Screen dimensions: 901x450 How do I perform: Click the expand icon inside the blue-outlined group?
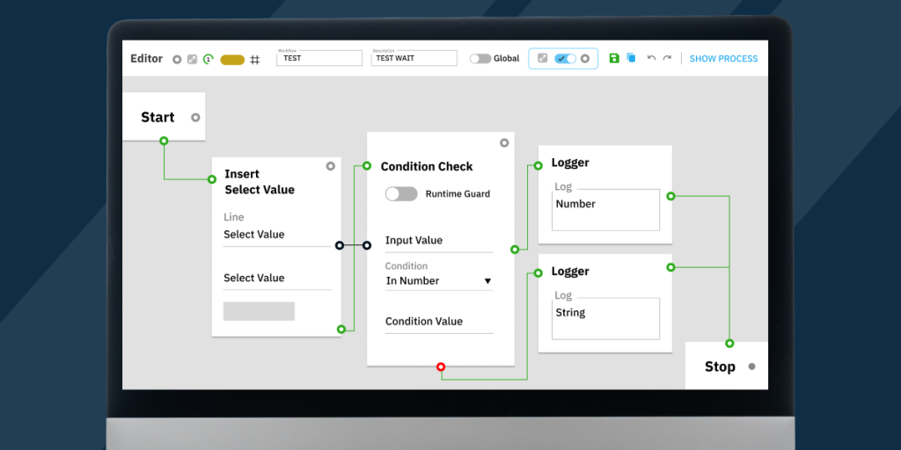coord(542,58)
